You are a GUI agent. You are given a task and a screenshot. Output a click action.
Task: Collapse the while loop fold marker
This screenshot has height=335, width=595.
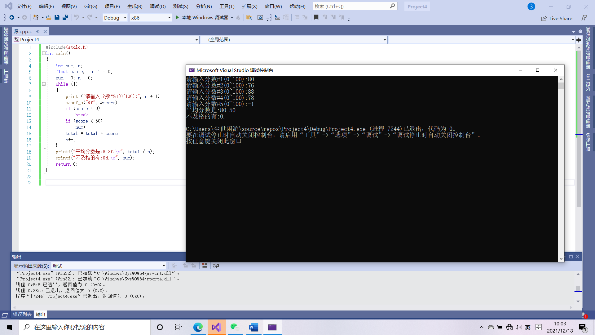tap(44, 84)
